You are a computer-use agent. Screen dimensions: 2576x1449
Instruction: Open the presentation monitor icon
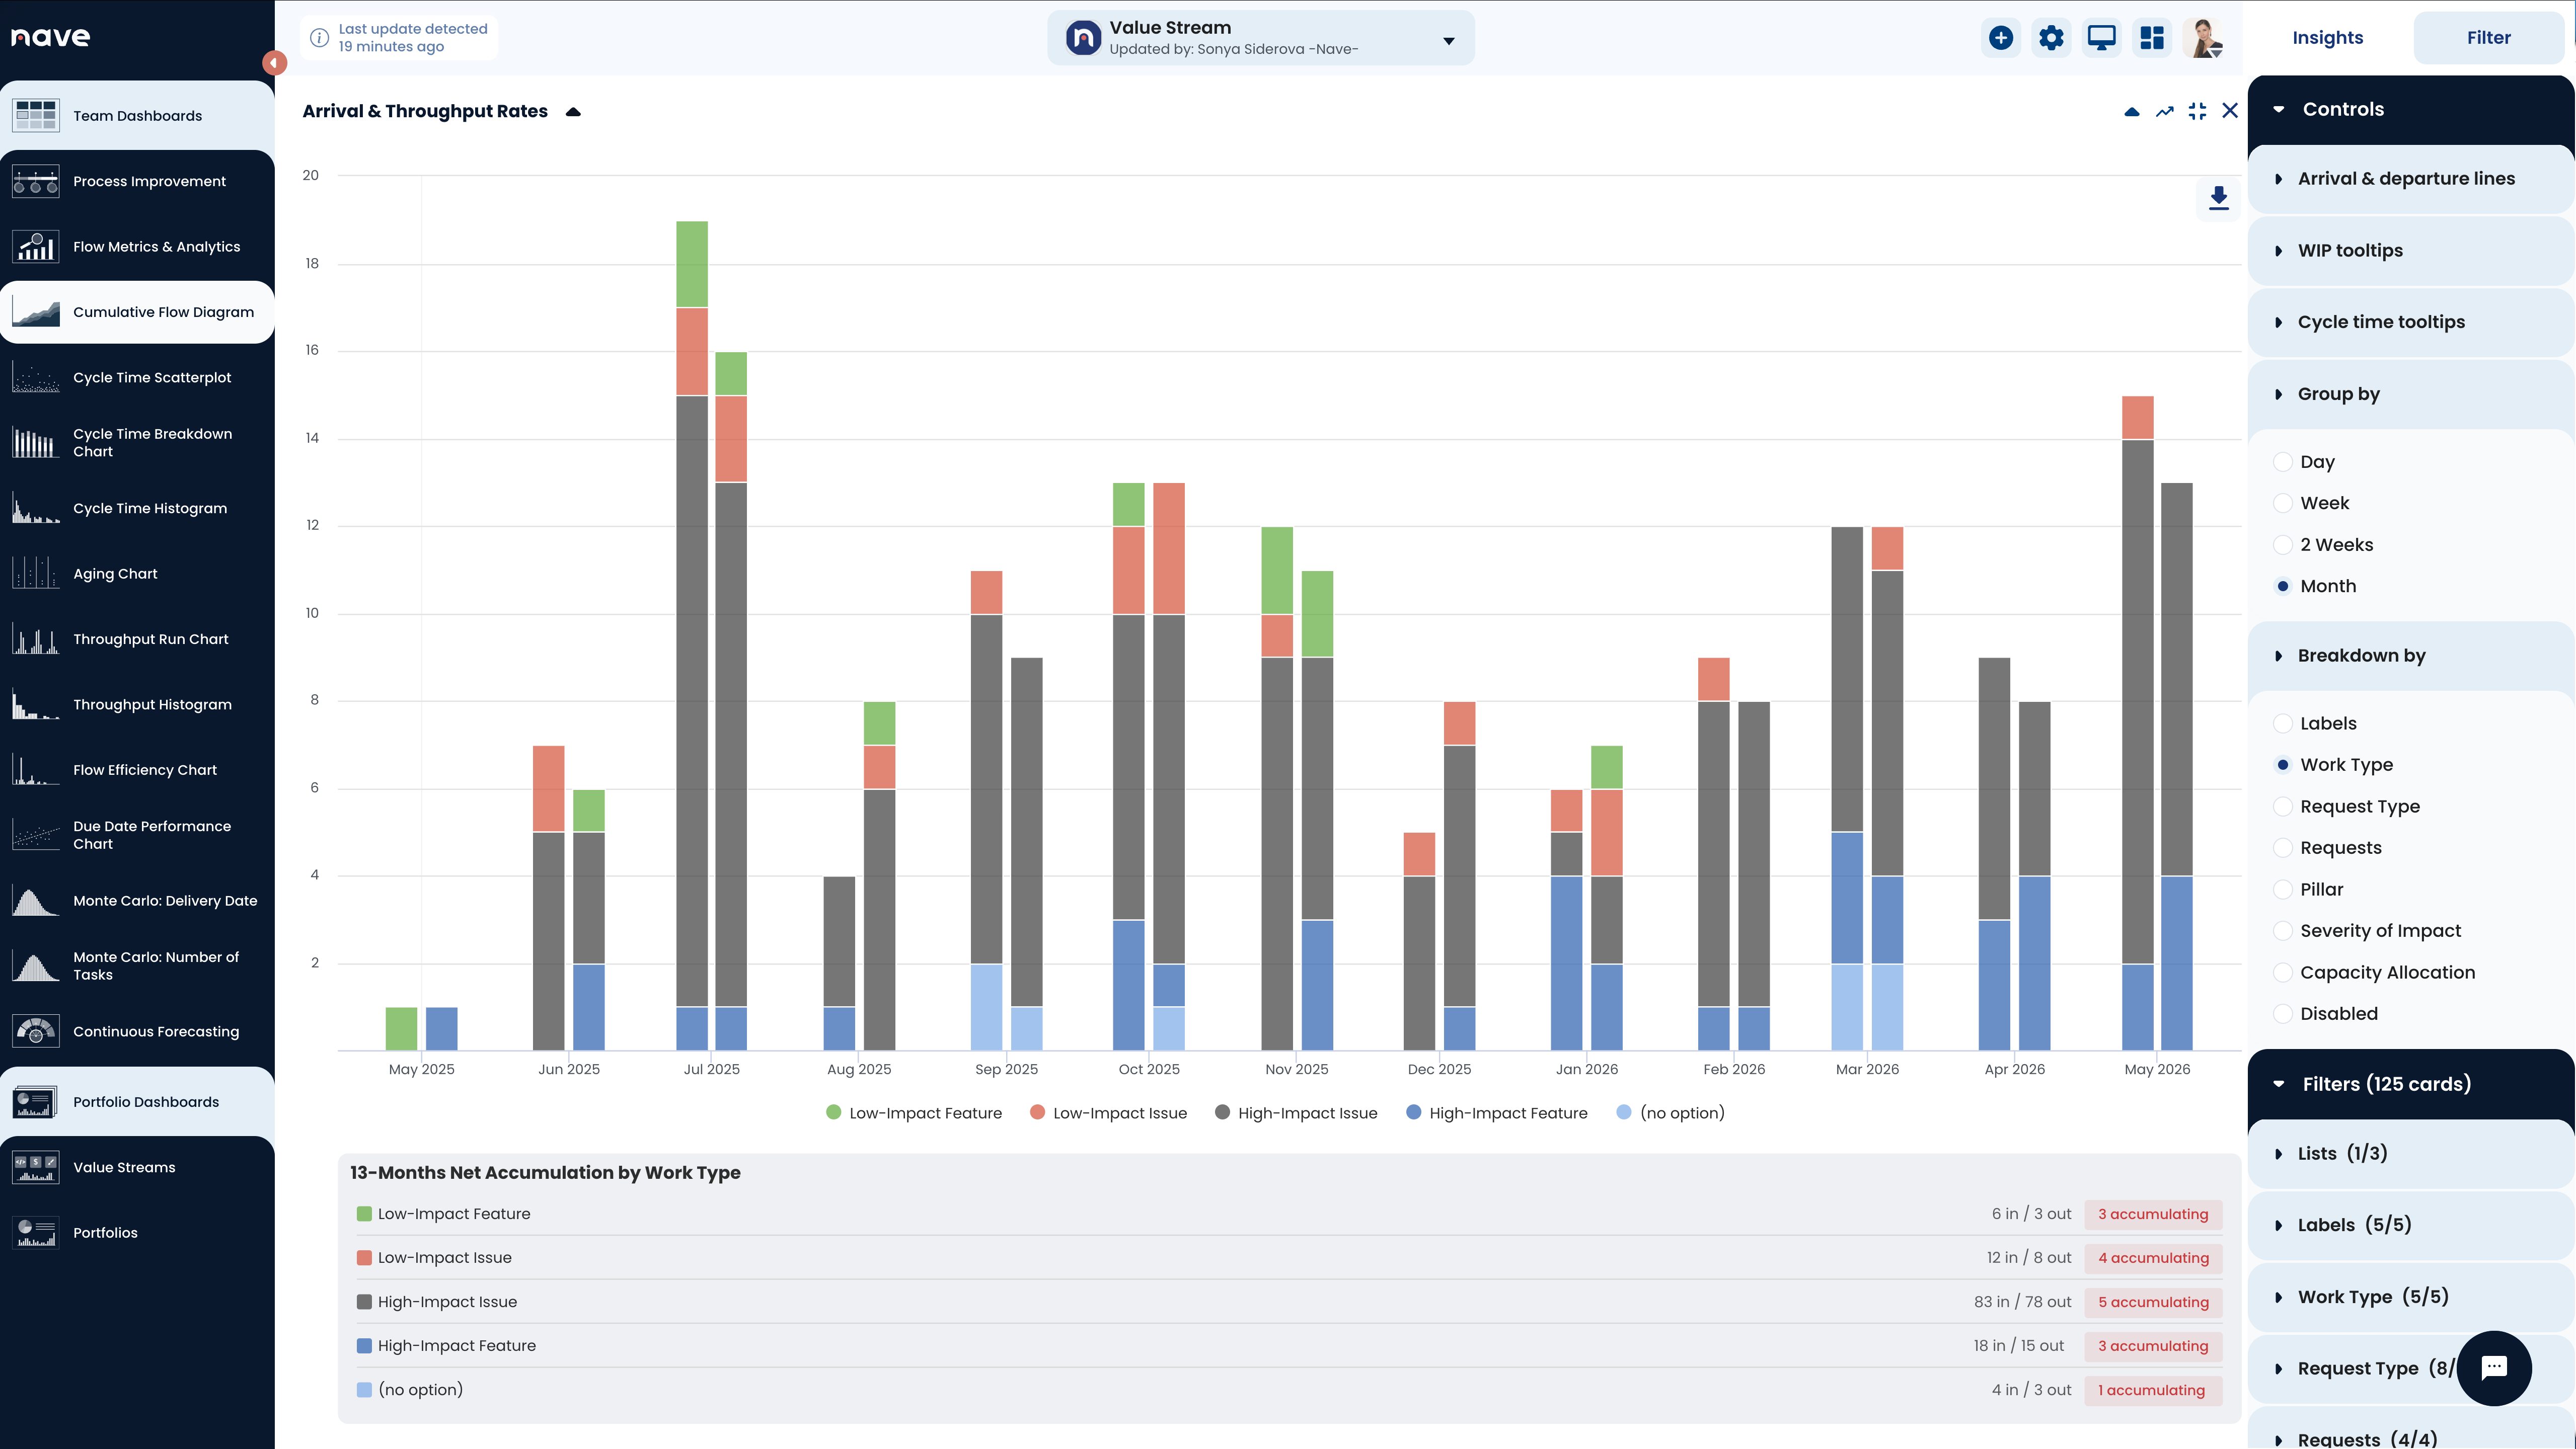click(2102, 38)
